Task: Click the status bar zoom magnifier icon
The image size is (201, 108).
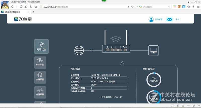Action: tap(199, 105)
